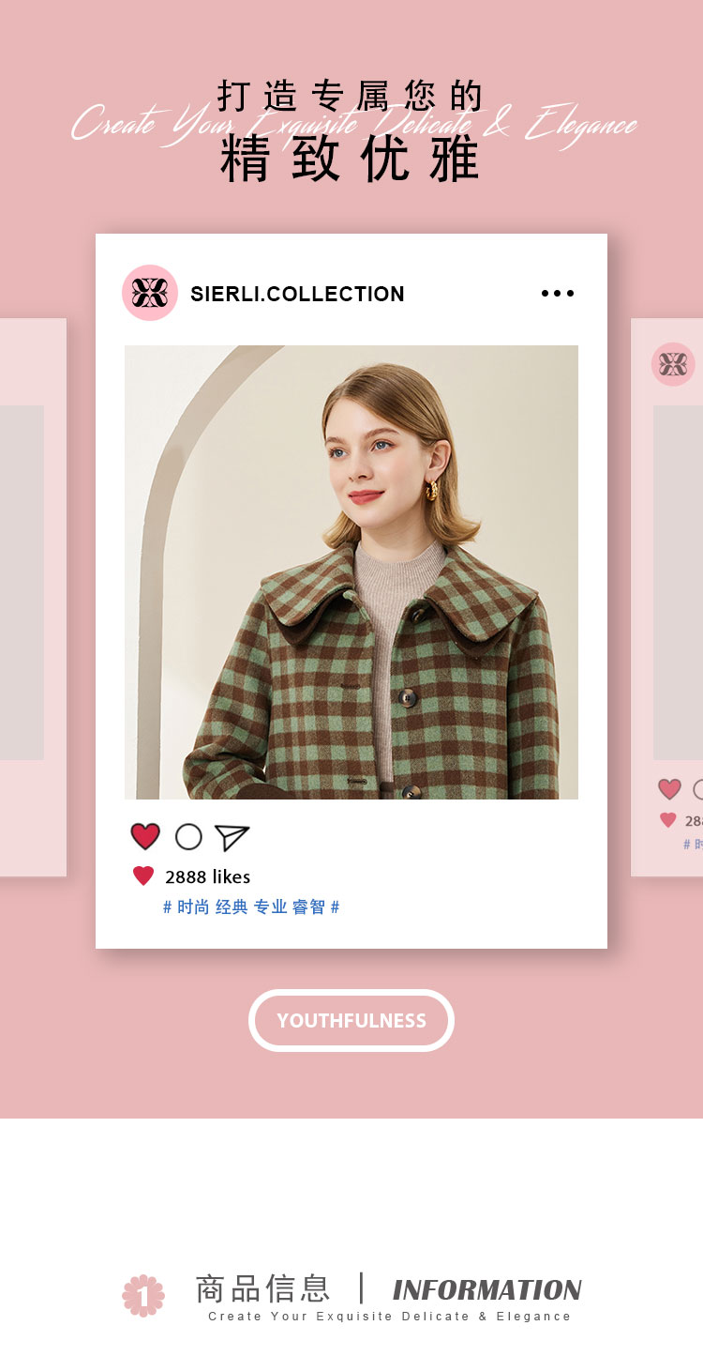Screen dimensions: 703x1371
Task: Click the hashtag line 时尚 经典 专业 睿智
Action: click(x=251, y=907)
